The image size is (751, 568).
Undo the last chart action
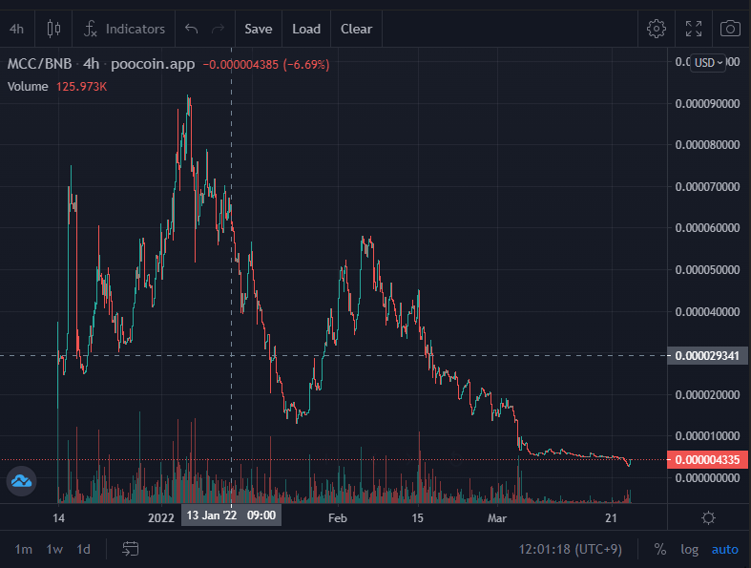pyautogui.click(x=192, y=29)
